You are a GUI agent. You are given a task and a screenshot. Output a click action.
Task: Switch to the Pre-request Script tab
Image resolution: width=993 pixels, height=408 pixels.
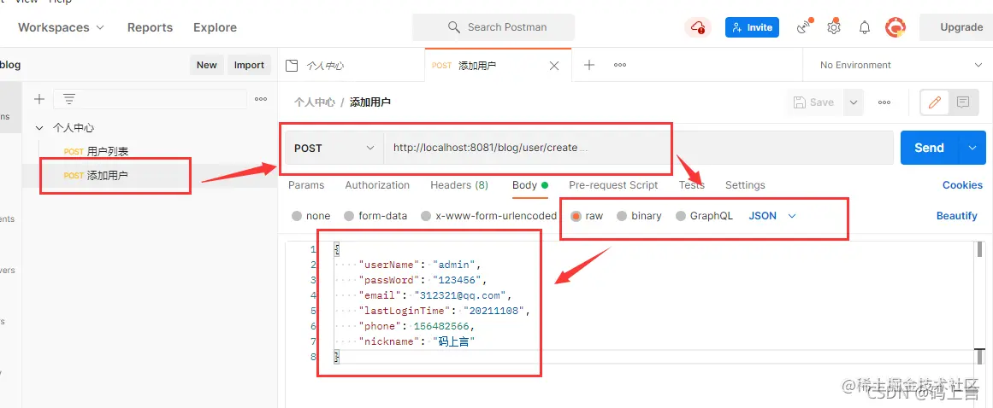click(613, 185)
